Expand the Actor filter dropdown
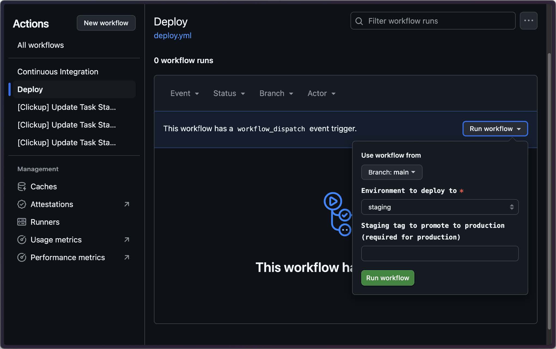The image size is (556, 349). [321, 93]
